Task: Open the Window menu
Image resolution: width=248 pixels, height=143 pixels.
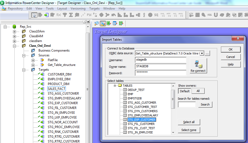Action: click(x=109, y=9)
